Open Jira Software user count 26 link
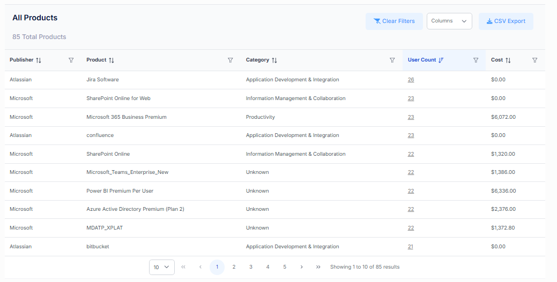 coord(411,80)
